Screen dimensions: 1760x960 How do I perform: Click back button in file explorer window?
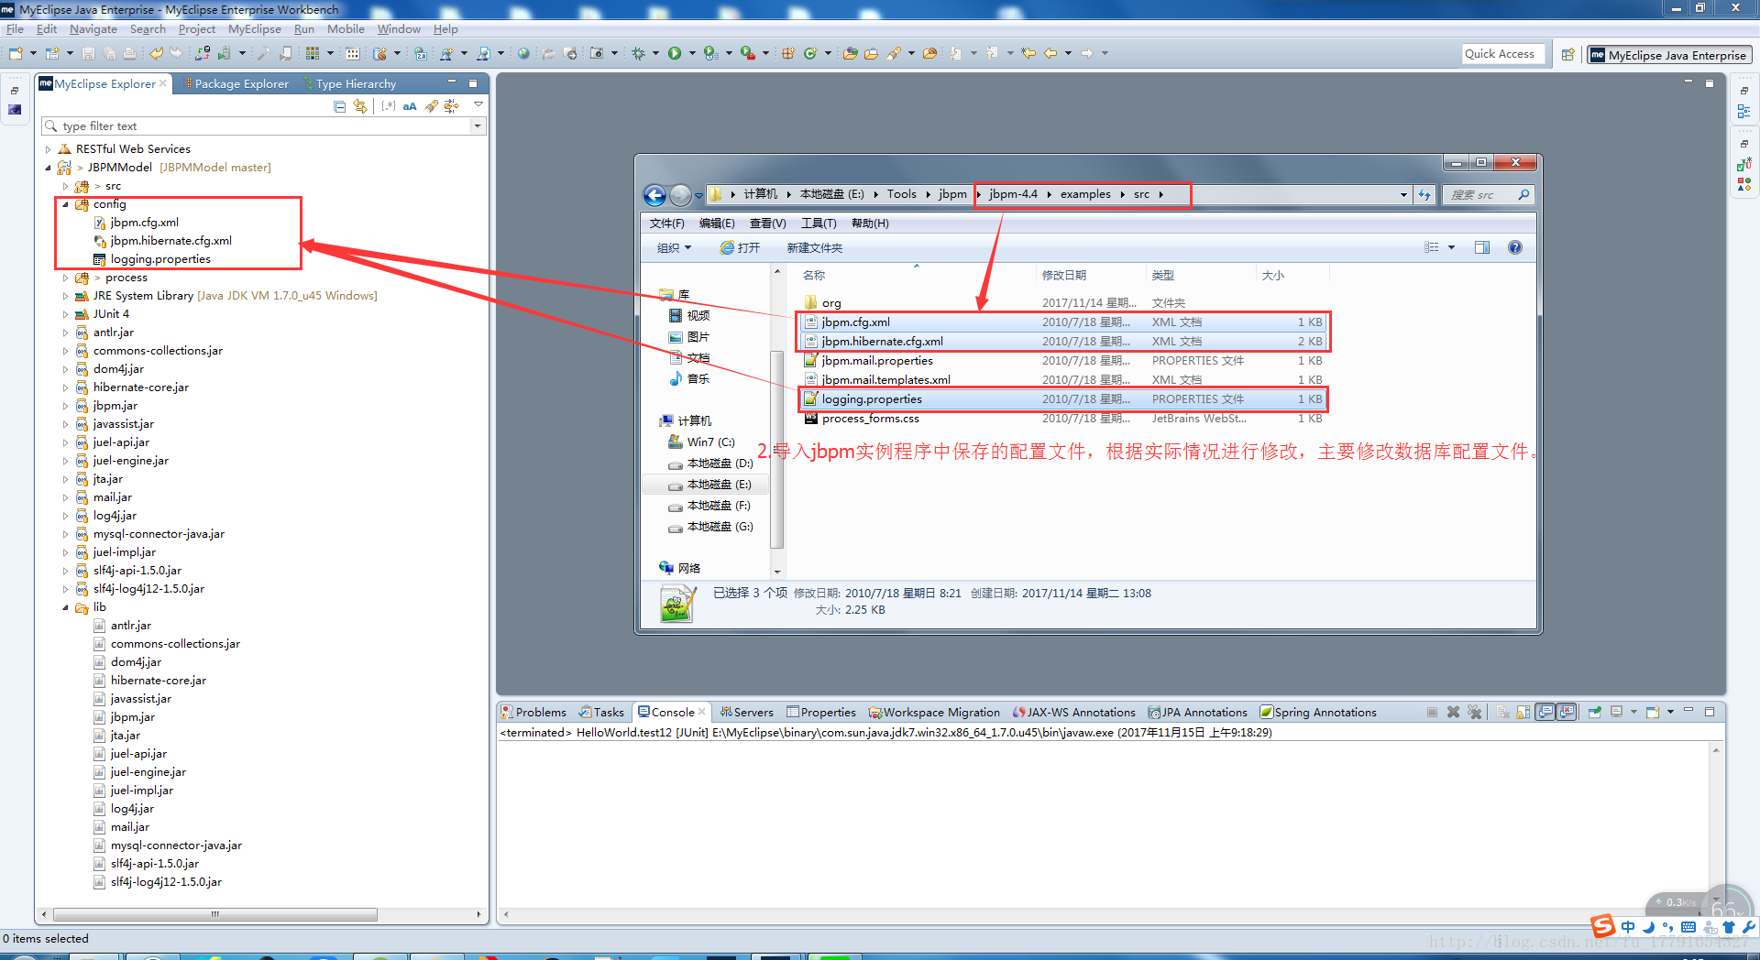[x=654, y=195]
